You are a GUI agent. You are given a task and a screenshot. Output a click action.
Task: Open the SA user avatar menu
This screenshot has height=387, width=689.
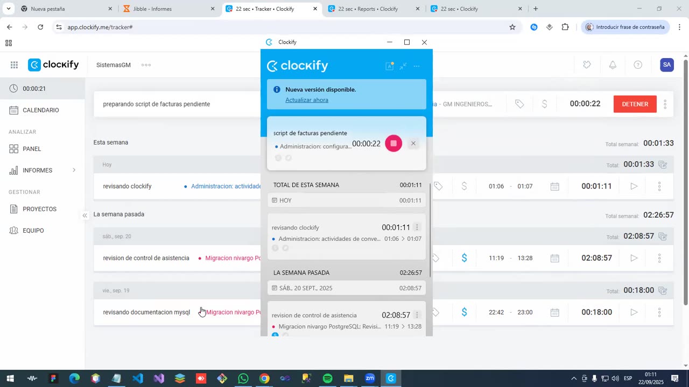coord(667,65)
